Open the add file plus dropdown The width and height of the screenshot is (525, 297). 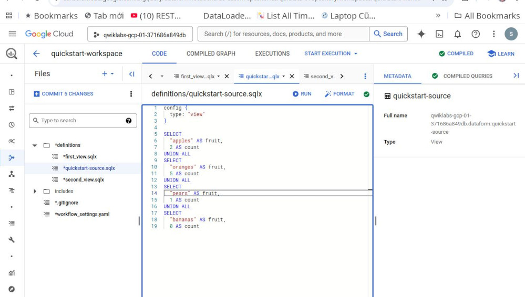coord(108,73)
